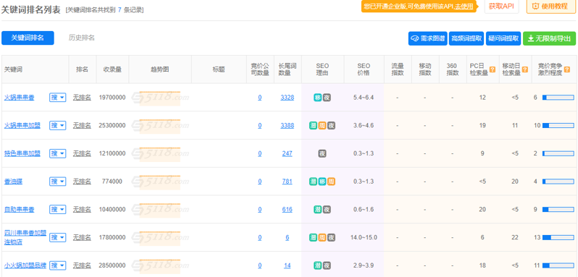This screenshot has height=277, width=578.
Task: Click the 潜 badge in 四川串串香加盟连锁店 row
Action: pyautogui.click(x=314, y=237)
